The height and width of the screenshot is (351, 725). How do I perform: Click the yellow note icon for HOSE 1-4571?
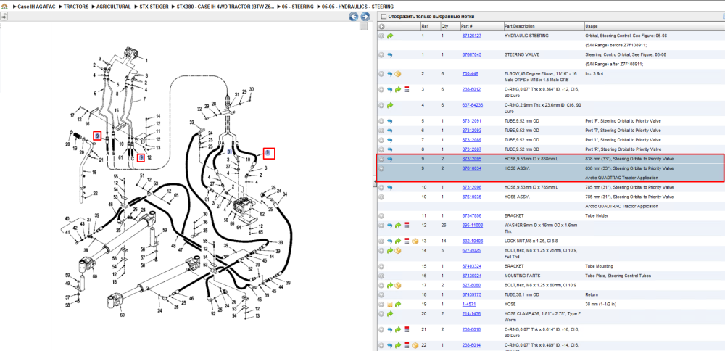pyautogui.click(x=390, y=305)
